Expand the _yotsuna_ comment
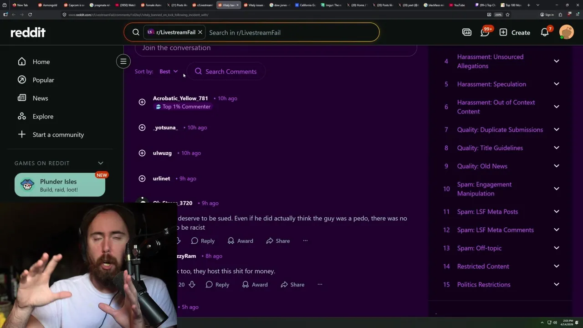Viewport: 583px width, 328px height. 142,128
